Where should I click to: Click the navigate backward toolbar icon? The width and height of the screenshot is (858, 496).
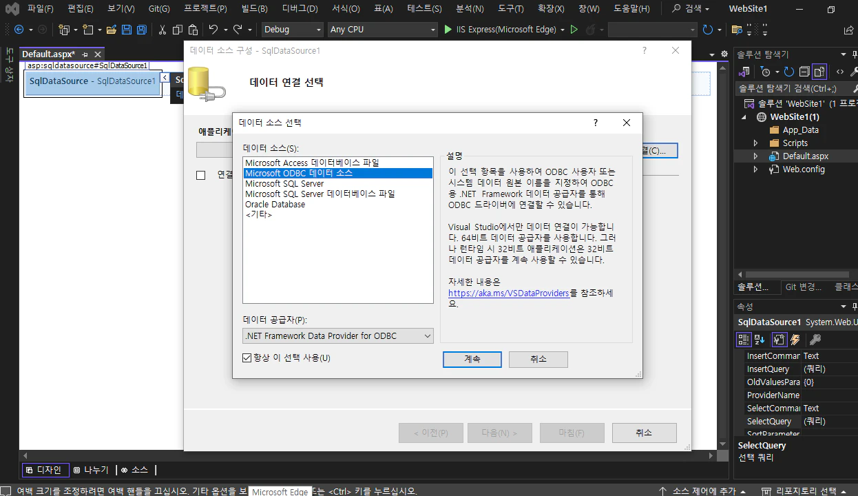point(19,30)
